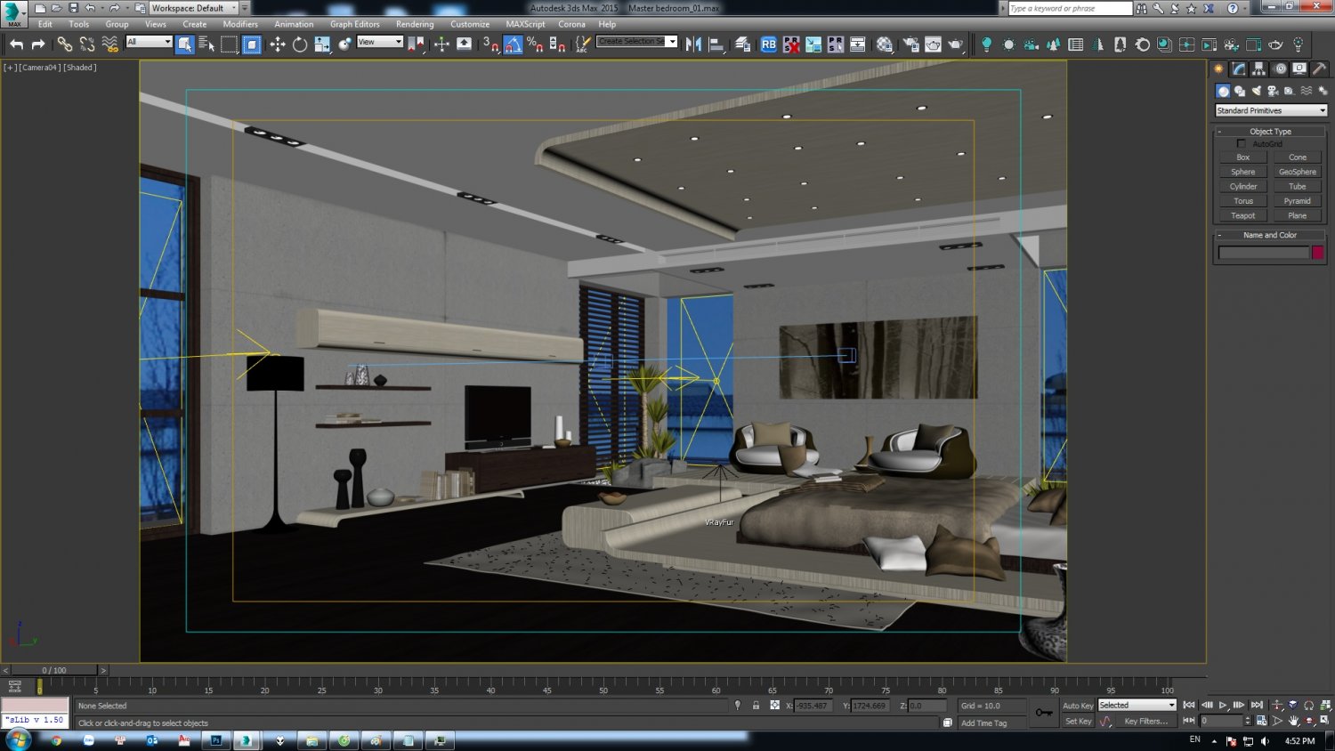Open the Standard Primitives dropdown
The image size is (1335, 751).
[1271, 110]
